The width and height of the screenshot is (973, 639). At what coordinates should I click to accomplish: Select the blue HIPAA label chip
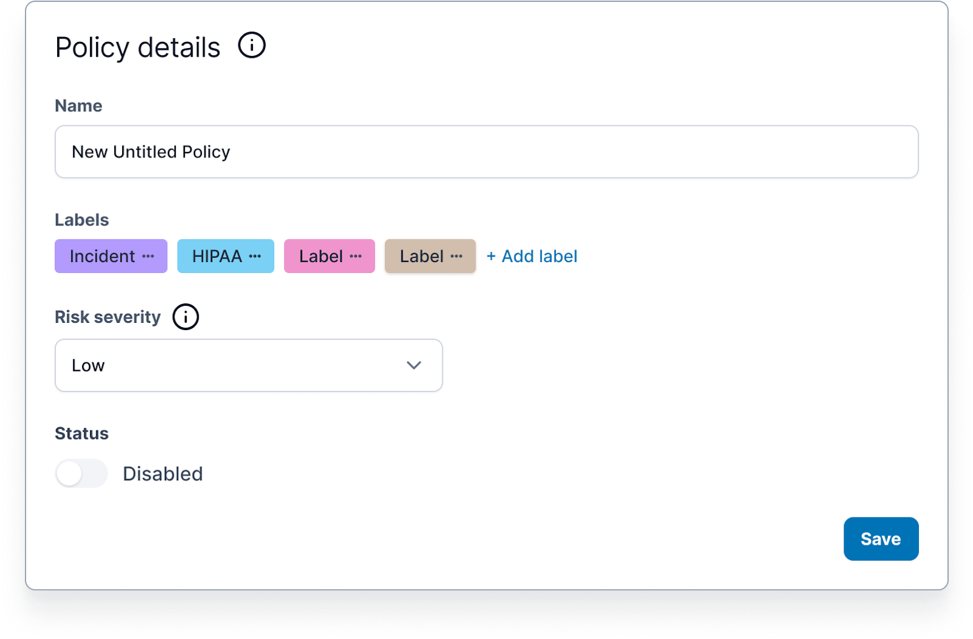coord(226,256)
